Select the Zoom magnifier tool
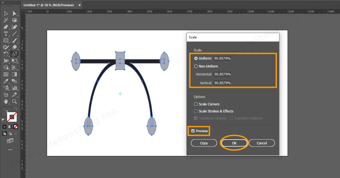The width and height of the screenshot is (340, 178). coord(14,101)
